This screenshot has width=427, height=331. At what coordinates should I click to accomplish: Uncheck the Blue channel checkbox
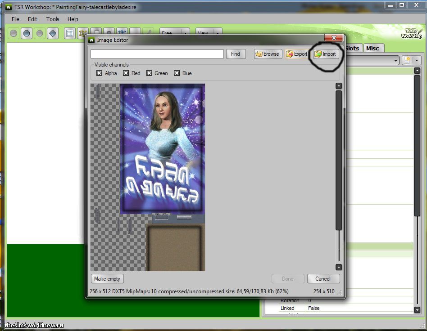point(177,73)
